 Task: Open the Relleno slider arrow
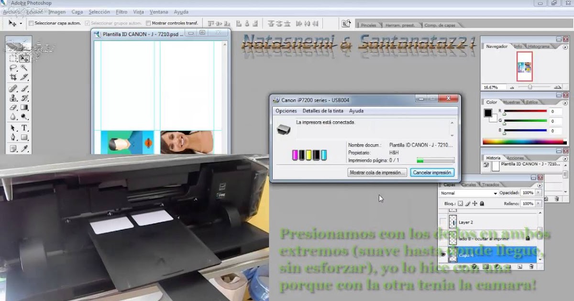(x=539, y=204)
